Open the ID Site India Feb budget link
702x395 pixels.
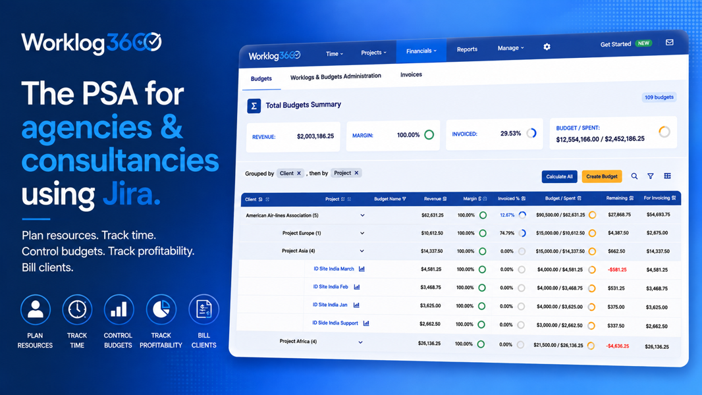pyautogui.click(x=331, y=287)
